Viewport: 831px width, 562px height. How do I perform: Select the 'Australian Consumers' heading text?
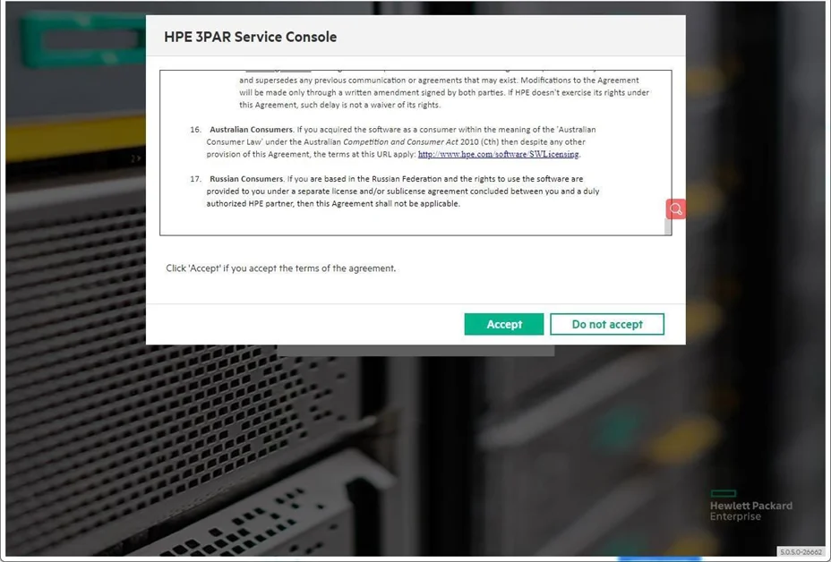coord(252,129)
